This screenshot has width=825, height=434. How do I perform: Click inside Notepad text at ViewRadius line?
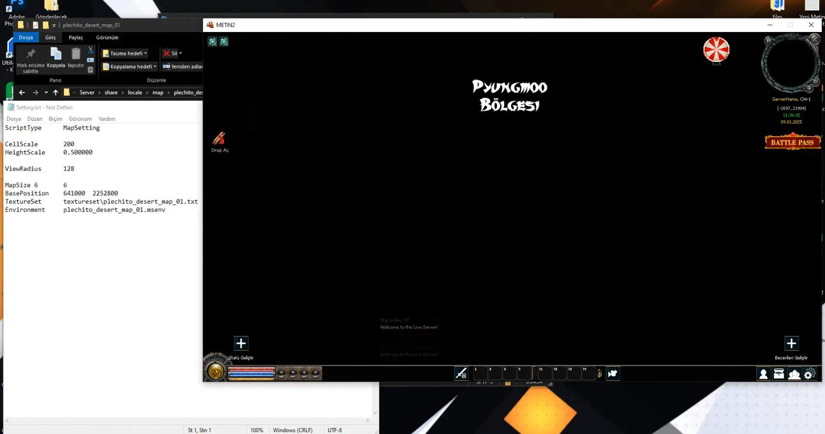(x=40, y=169)
